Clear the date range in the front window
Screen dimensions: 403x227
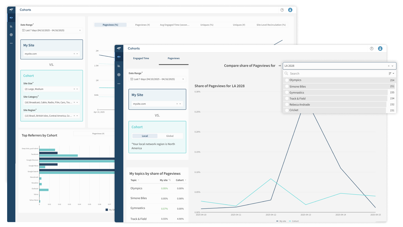pos(183,79)
